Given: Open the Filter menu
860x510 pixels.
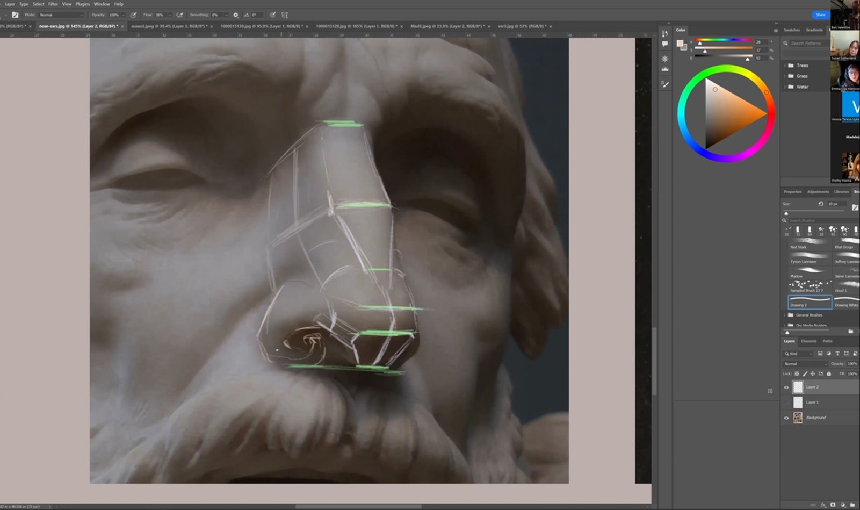Looking at the screenshot, I should tap(53, 4).
